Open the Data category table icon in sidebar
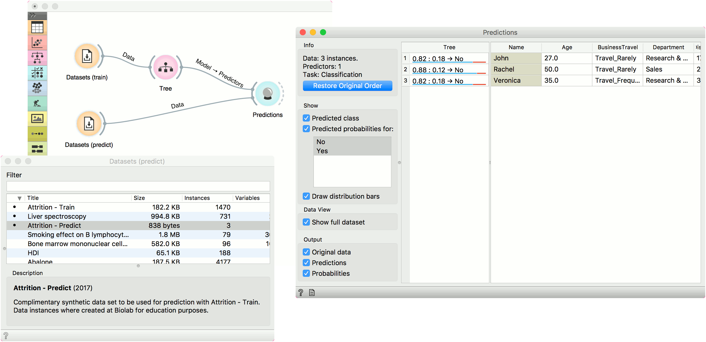Screen dimensions: 706x342 pyautogui.click(x=37, y=27)
